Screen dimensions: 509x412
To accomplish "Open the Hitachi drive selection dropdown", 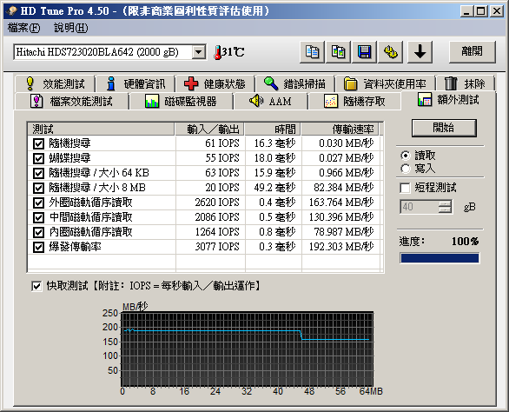I will tap(198, 52).
